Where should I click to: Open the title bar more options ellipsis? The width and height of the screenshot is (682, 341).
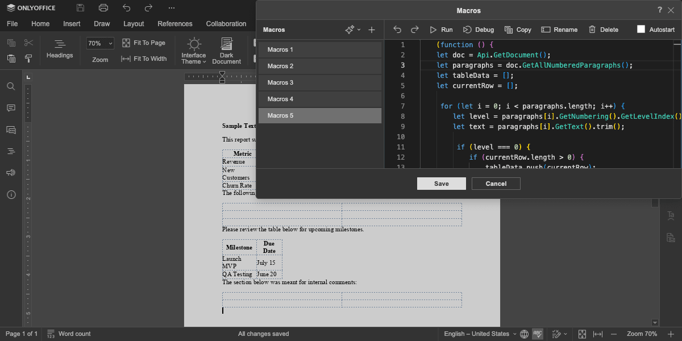click(172, 8)
